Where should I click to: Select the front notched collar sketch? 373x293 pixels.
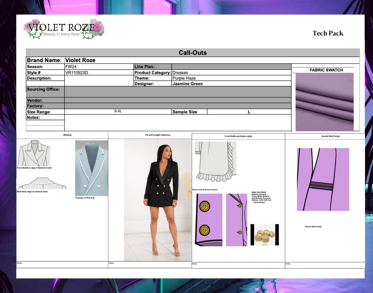point(34,153)
